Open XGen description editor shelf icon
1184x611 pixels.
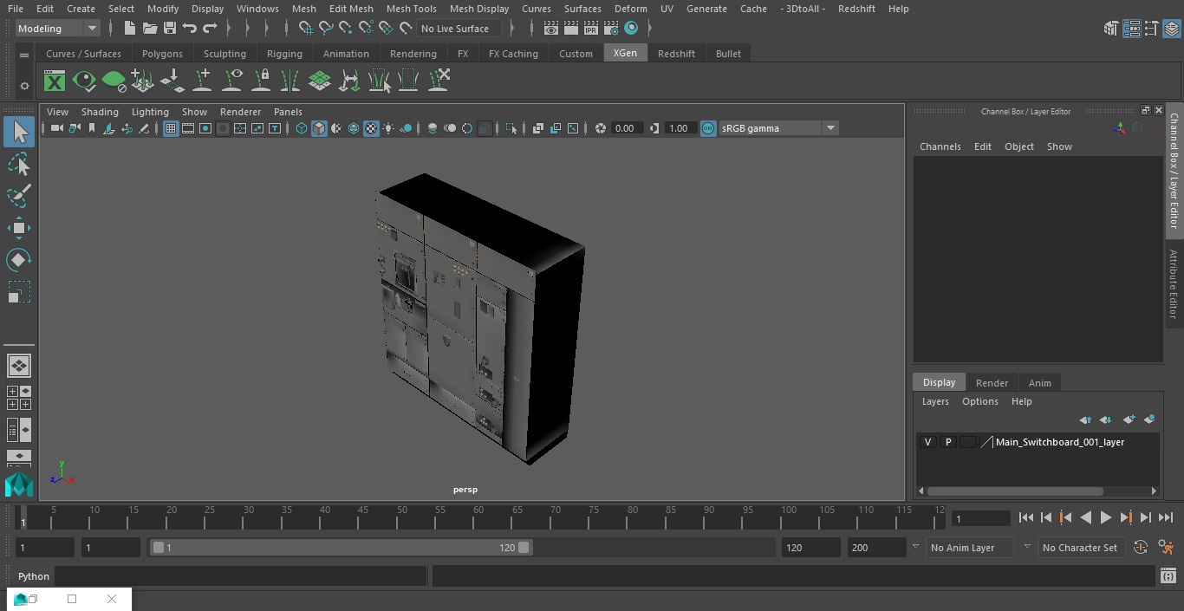tap(55, 81)
